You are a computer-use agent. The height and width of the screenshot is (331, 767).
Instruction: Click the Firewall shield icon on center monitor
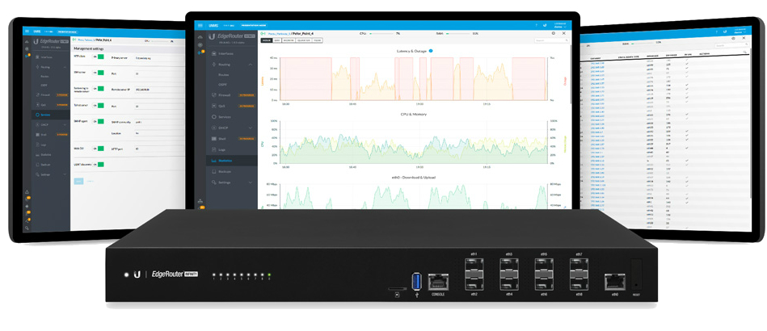click(x=213, y=94)
